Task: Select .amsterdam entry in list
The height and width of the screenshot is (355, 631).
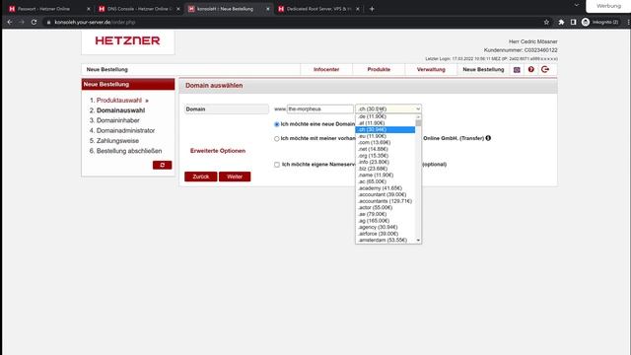Action: (386, 240)
